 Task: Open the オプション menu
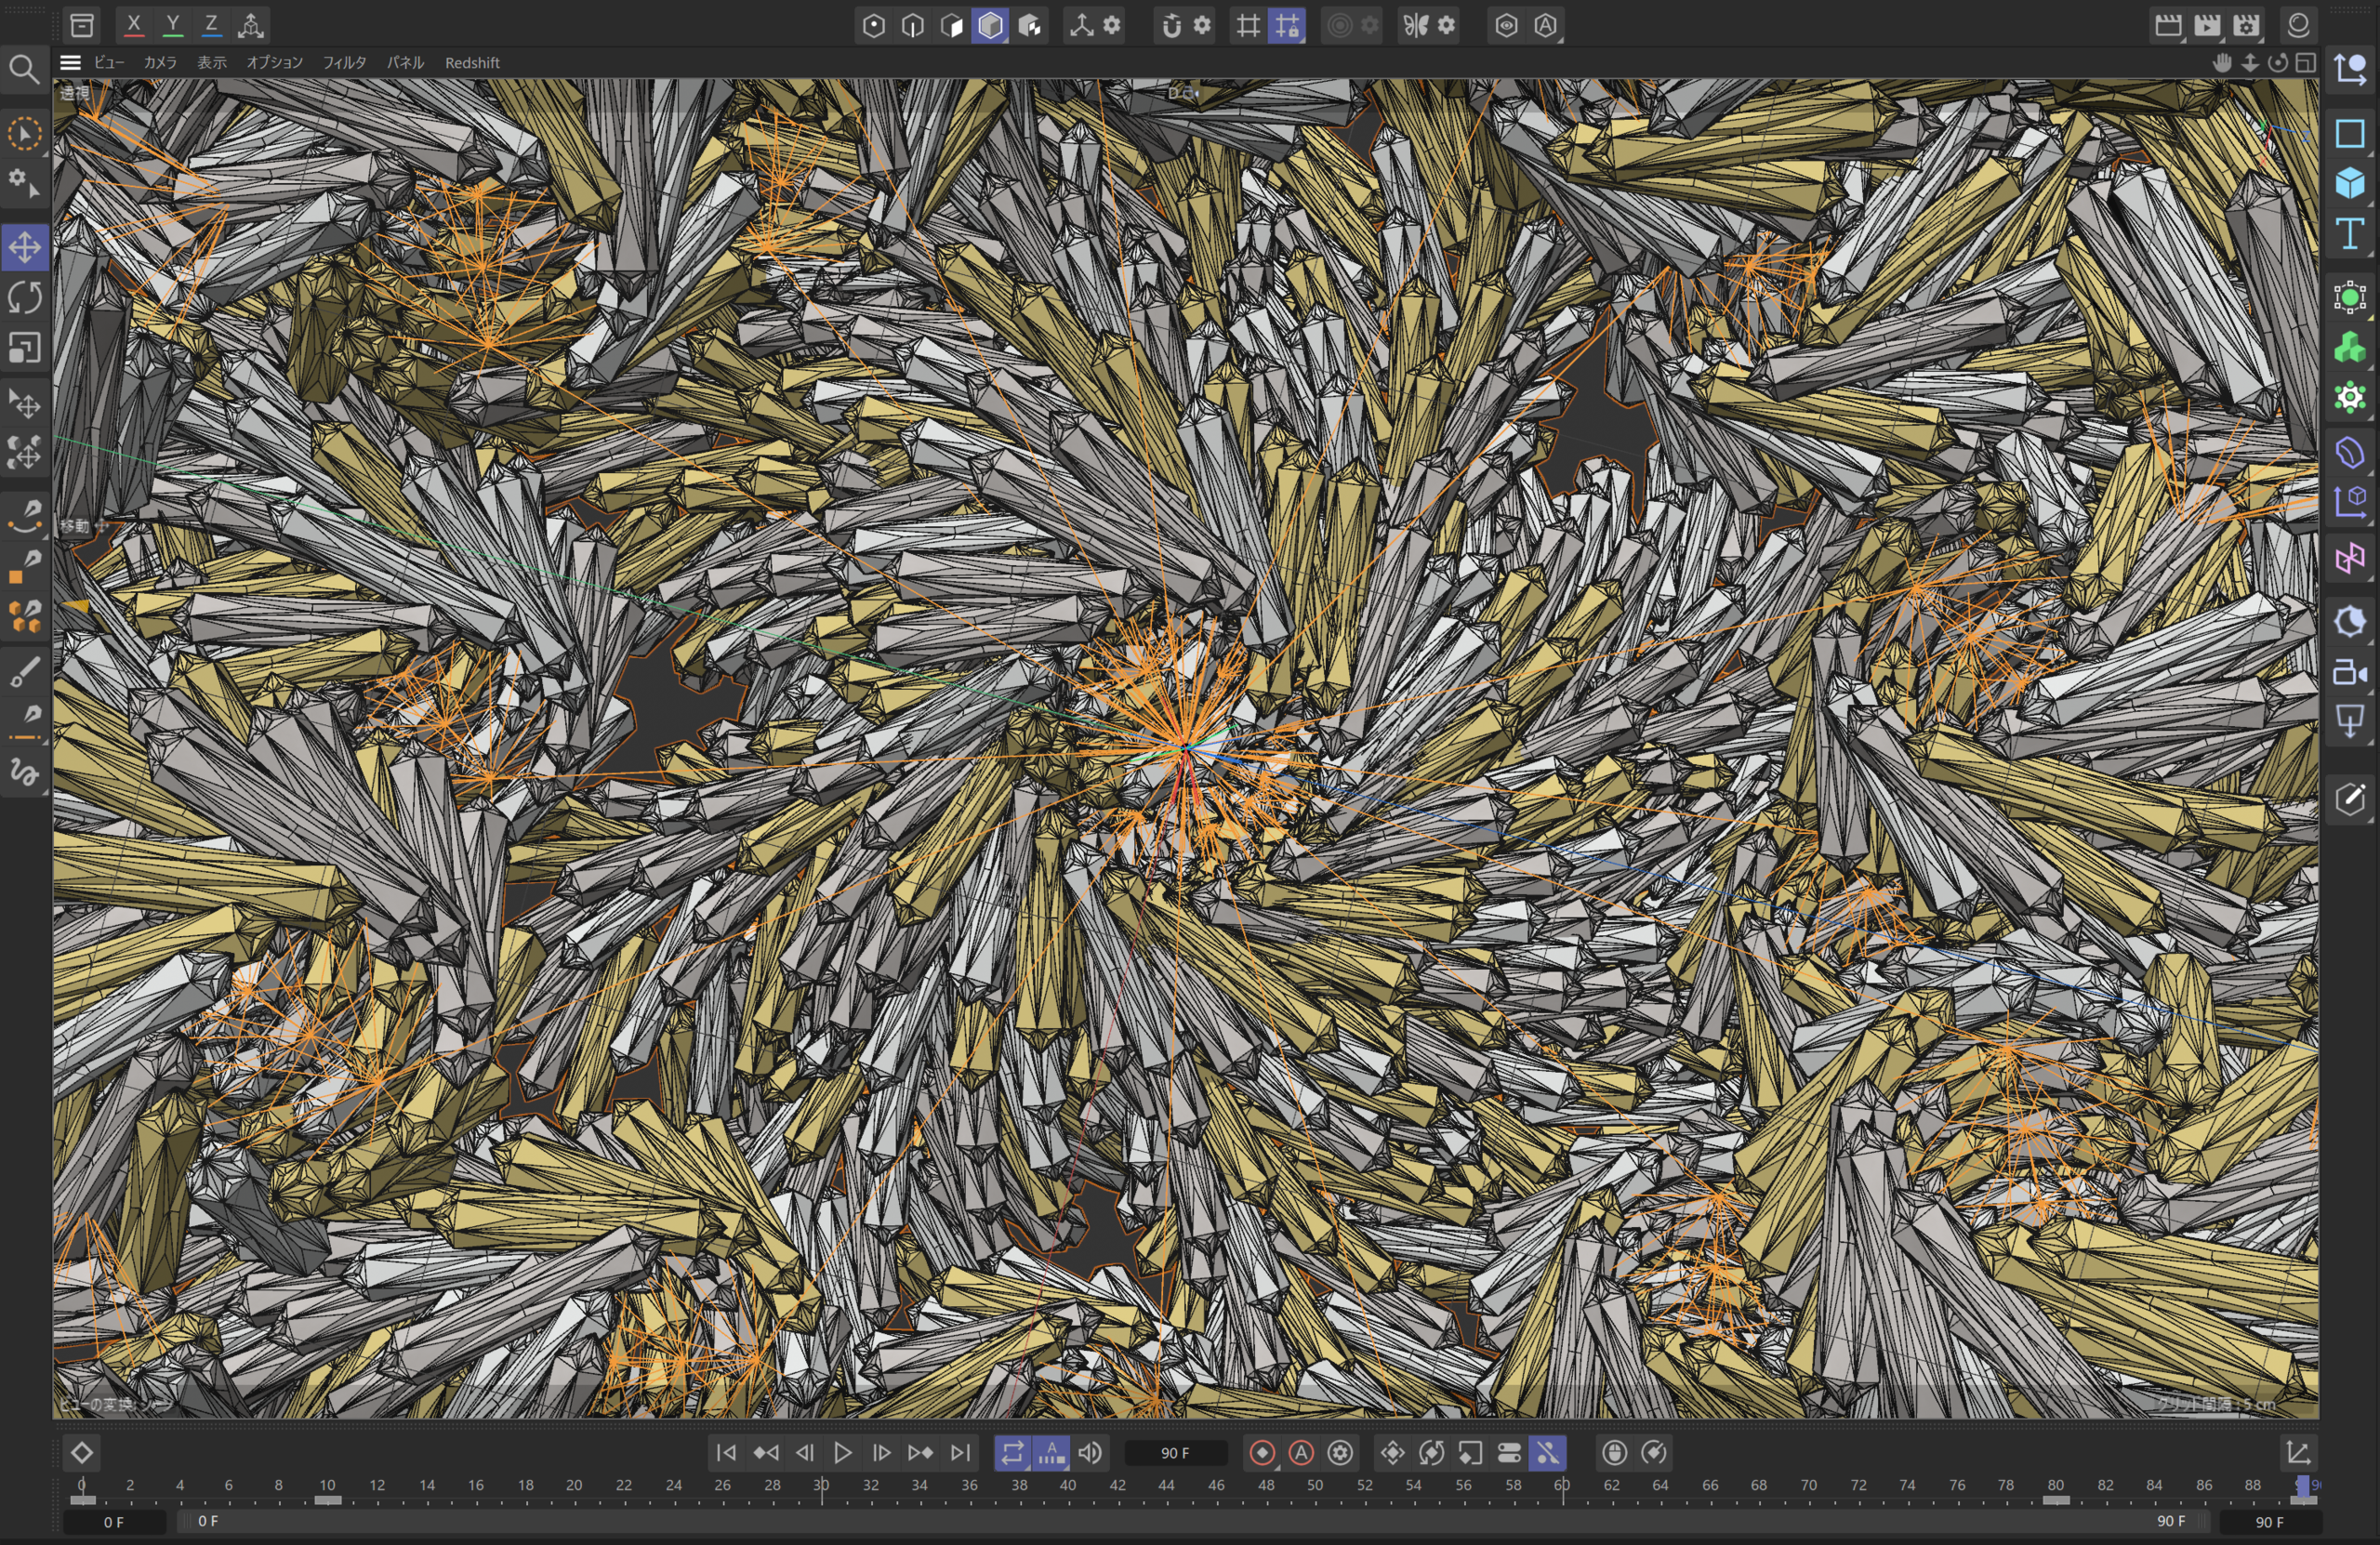274,62
